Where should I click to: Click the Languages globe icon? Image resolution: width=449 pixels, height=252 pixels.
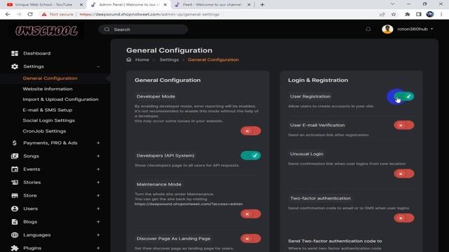click(15, 235)
